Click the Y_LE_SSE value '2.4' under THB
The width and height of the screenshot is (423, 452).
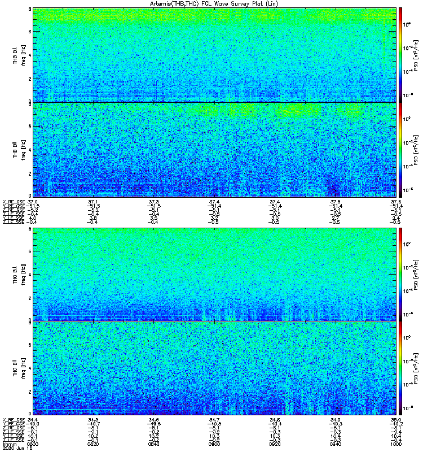coord(396,218)
